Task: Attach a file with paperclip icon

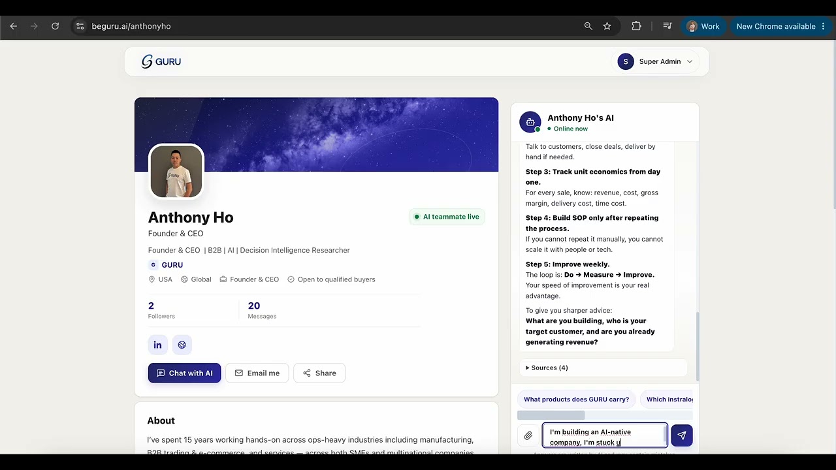Action: pyautogui.click(x=528, y=435)
